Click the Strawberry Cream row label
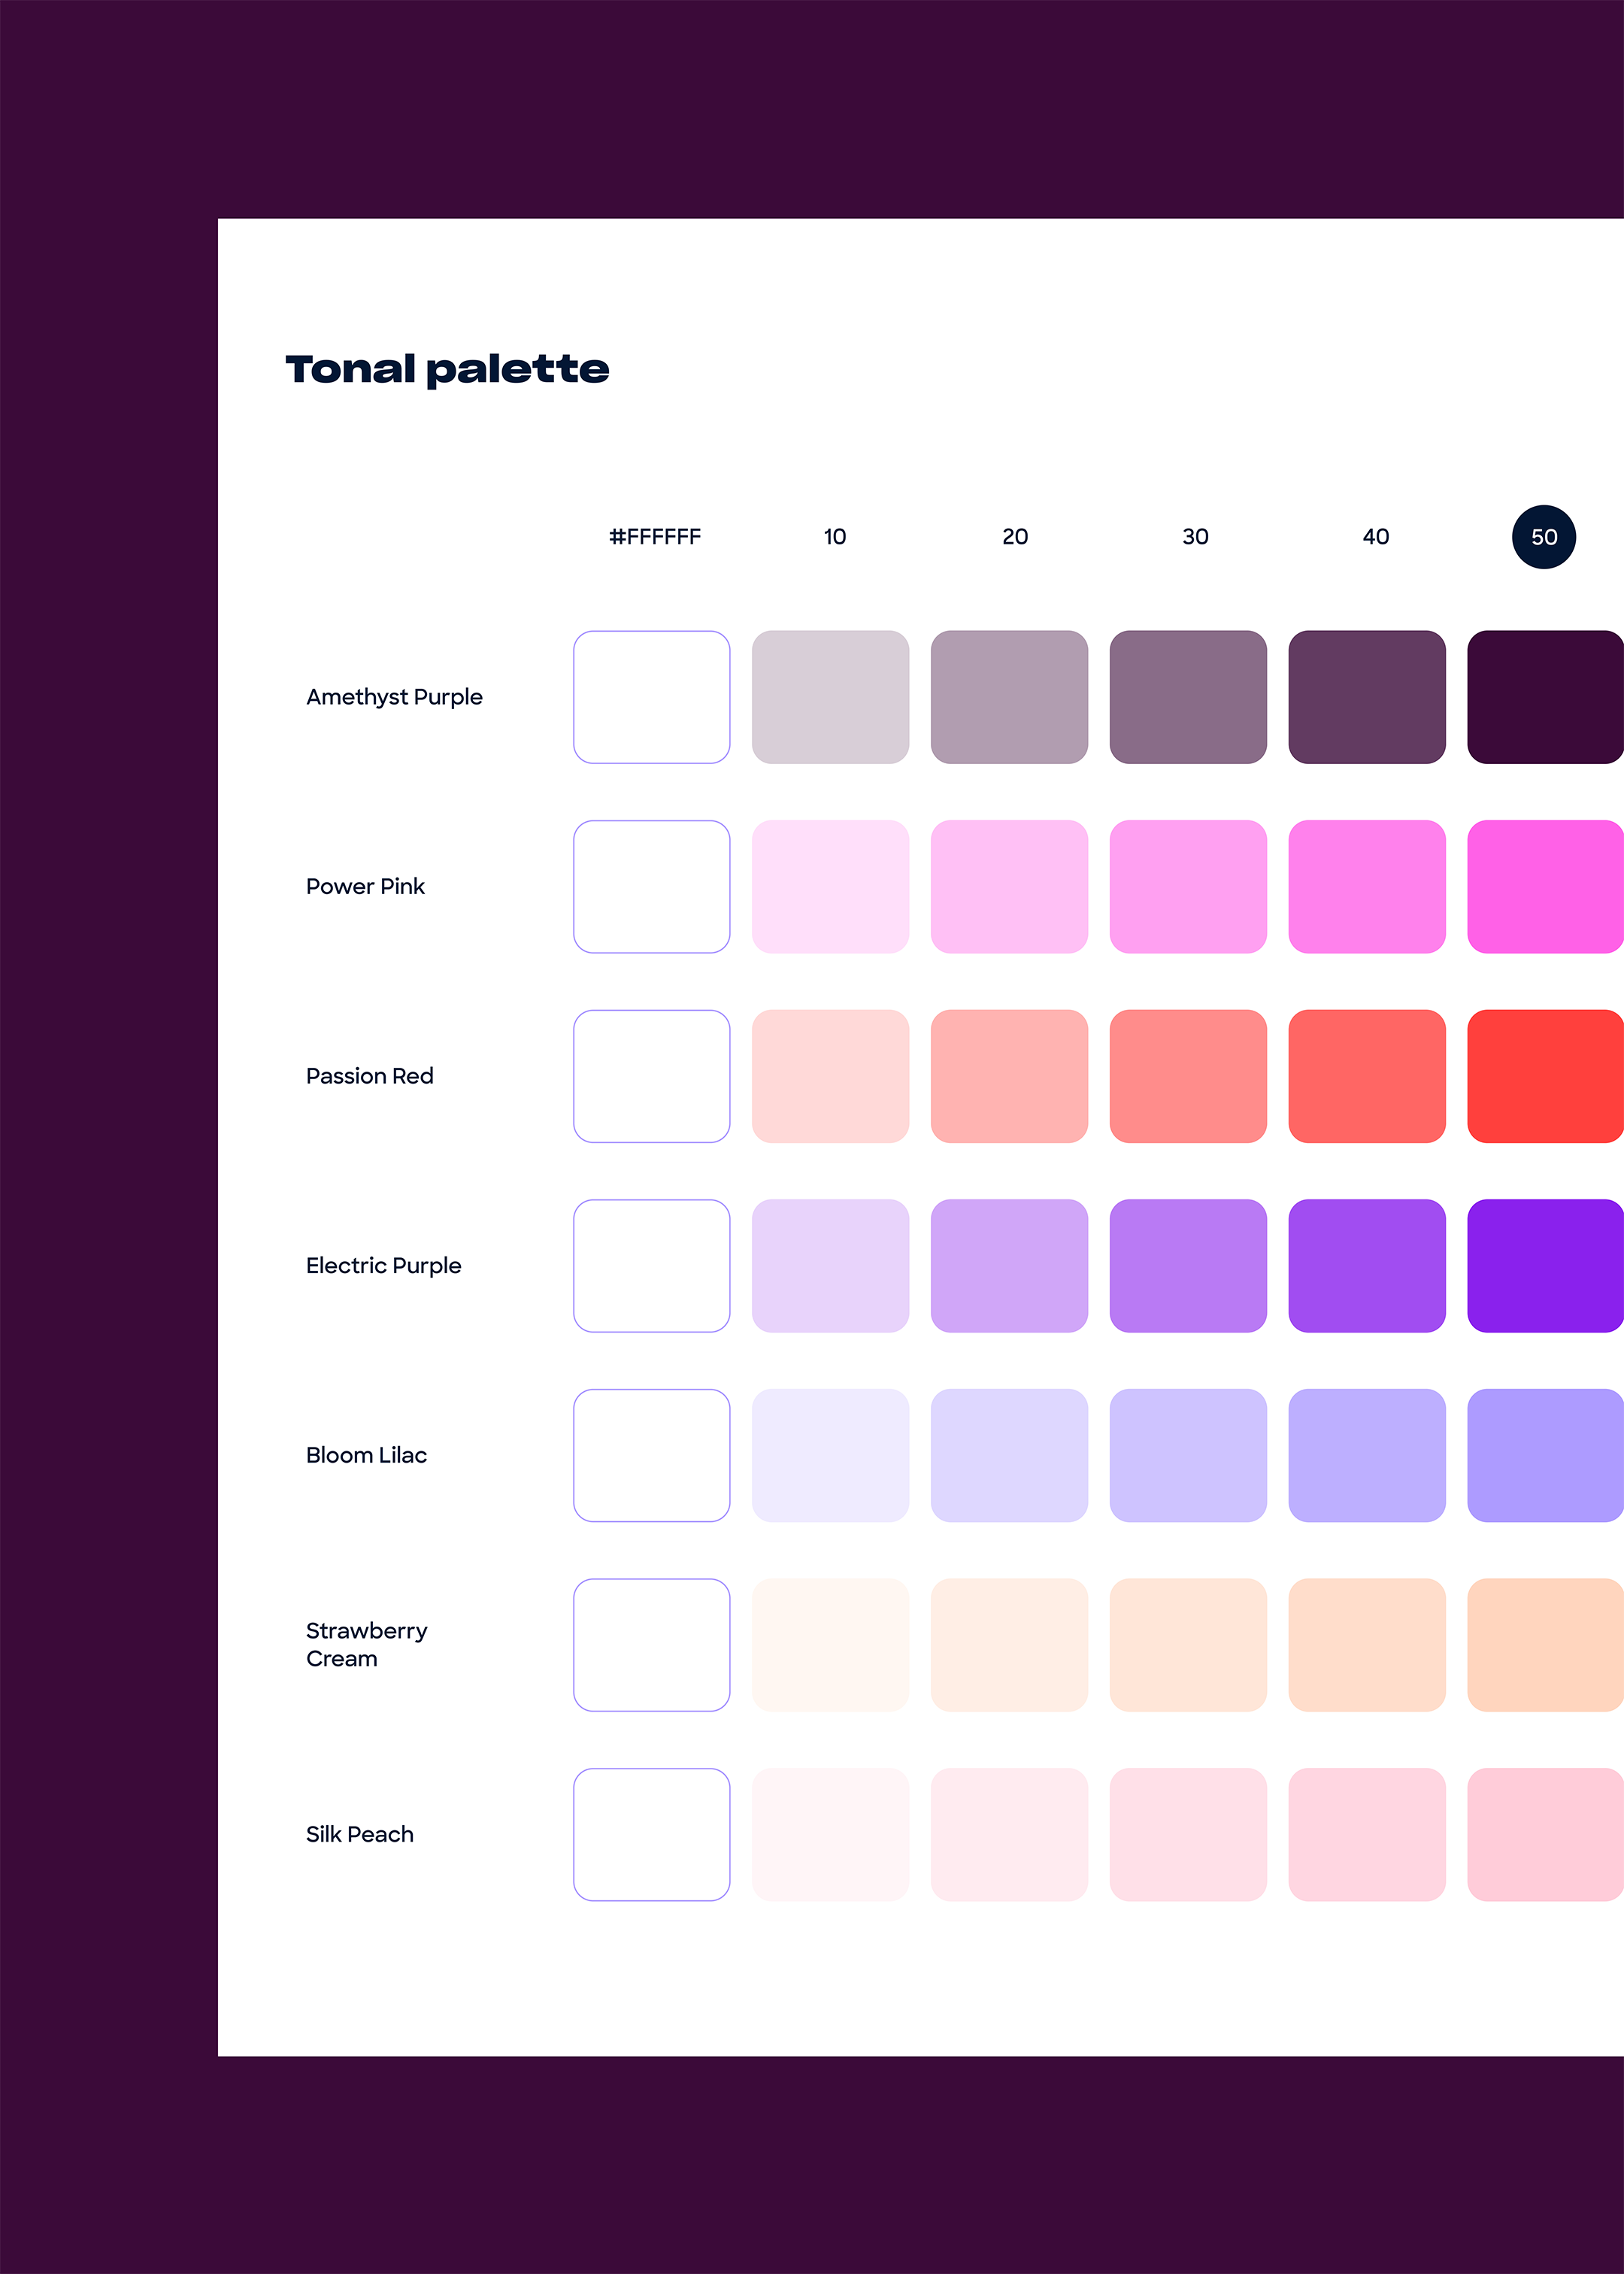This screenshot has height=2274, width=1624. [x=366, y=1644]
